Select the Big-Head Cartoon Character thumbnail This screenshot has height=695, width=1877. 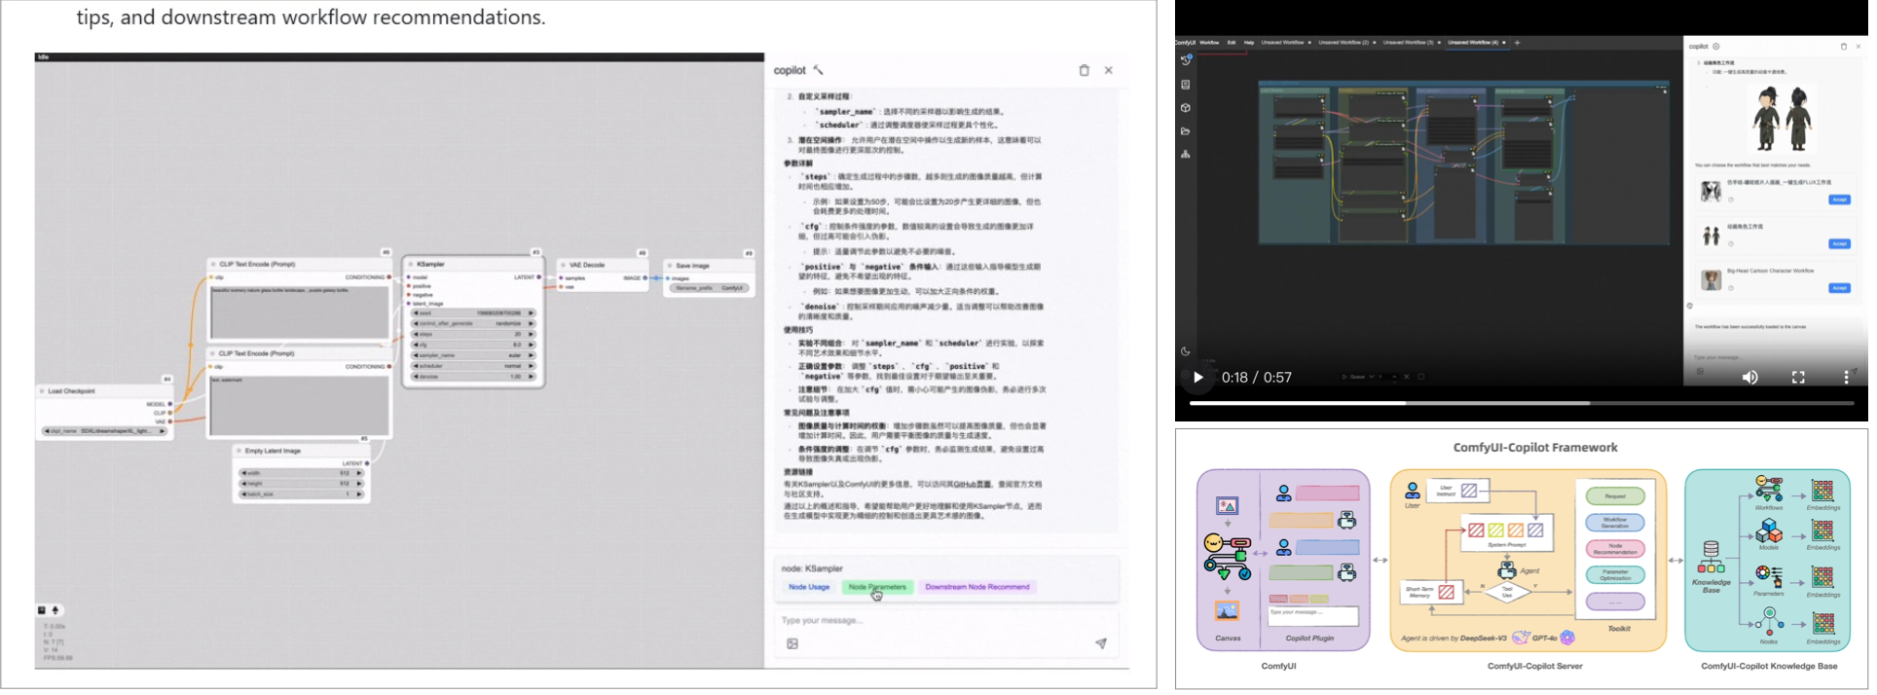[x=1711, y=280]
